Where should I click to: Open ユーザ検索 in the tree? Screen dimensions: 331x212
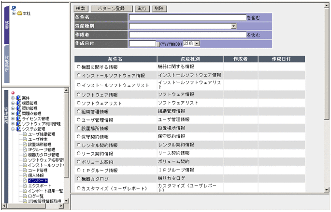click(x=38, y=139)
